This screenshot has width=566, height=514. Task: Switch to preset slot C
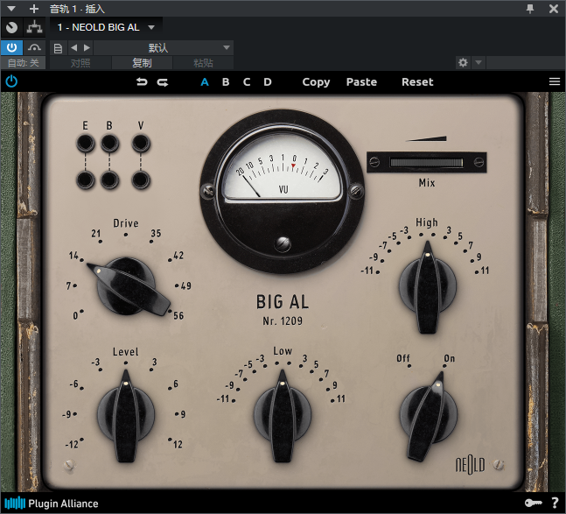[247, 82]
